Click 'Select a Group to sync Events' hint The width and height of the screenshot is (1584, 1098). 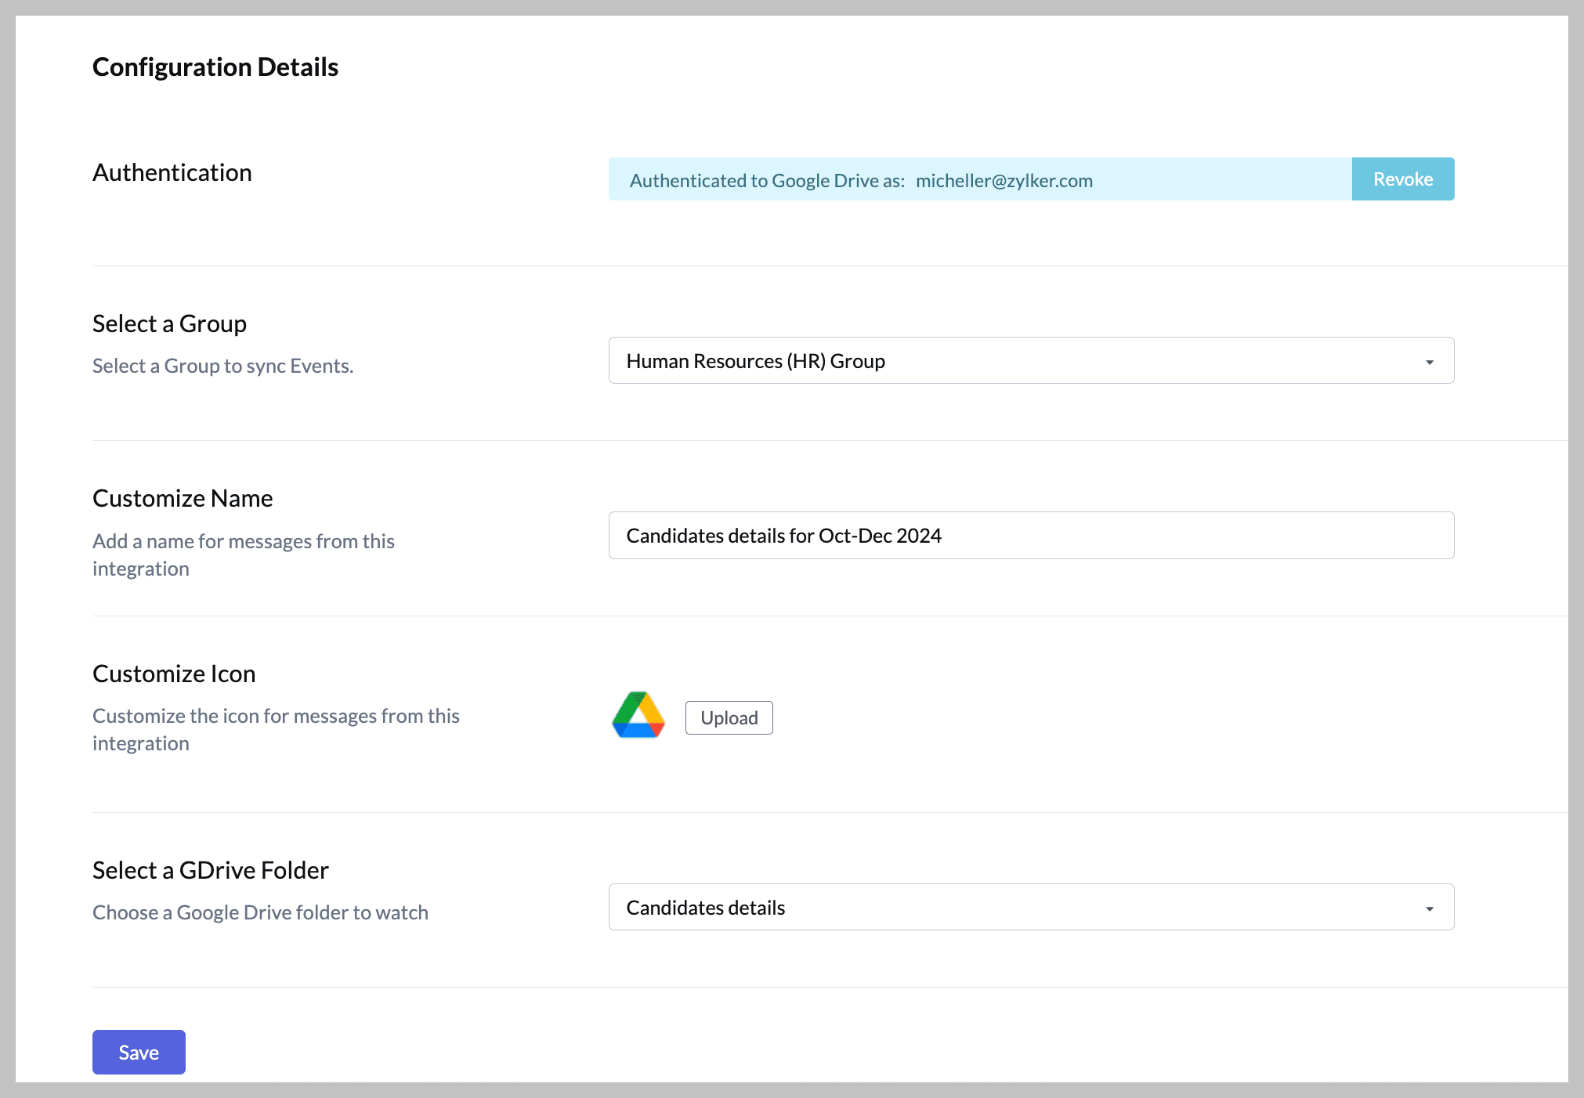click(222, 366)
